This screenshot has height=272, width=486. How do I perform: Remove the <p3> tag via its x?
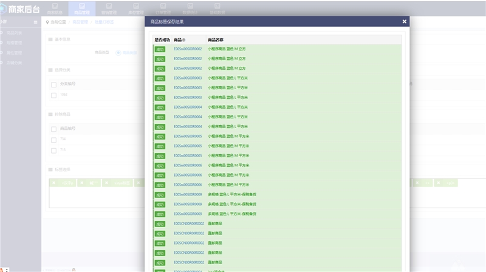click(438, 183)
